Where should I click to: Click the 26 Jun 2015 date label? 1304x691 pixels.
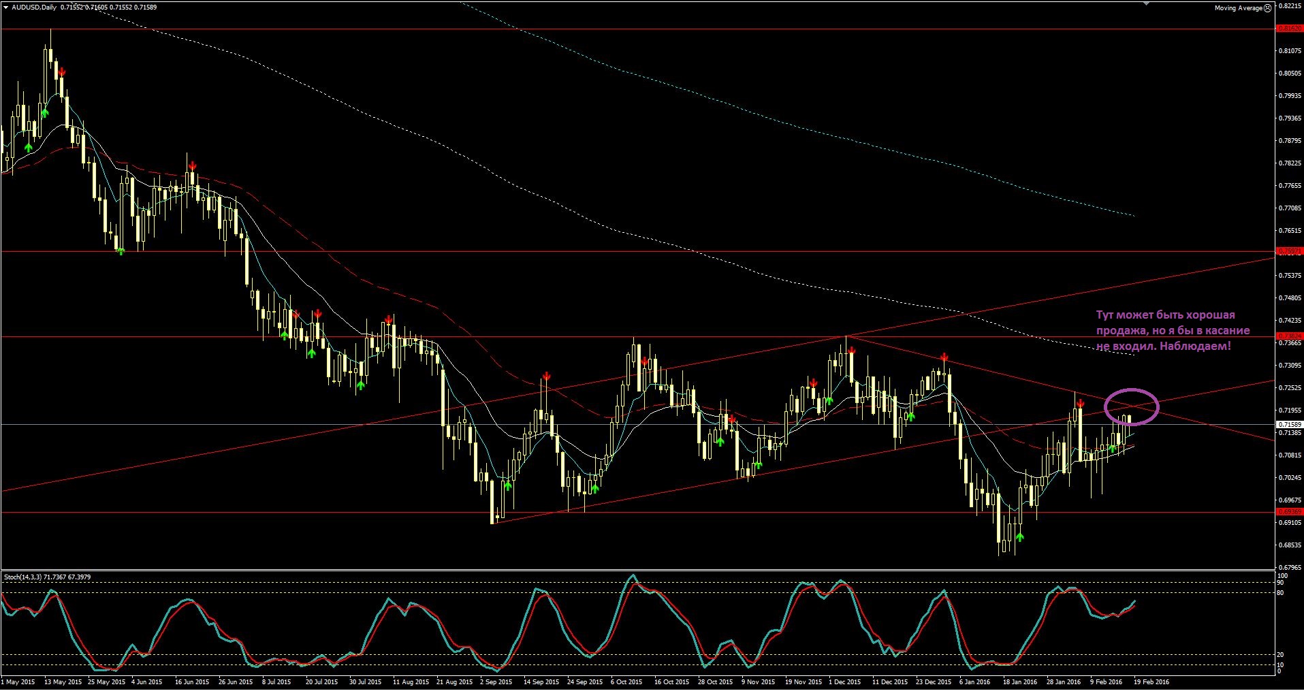pyautogui.click(x=236, y=681)
